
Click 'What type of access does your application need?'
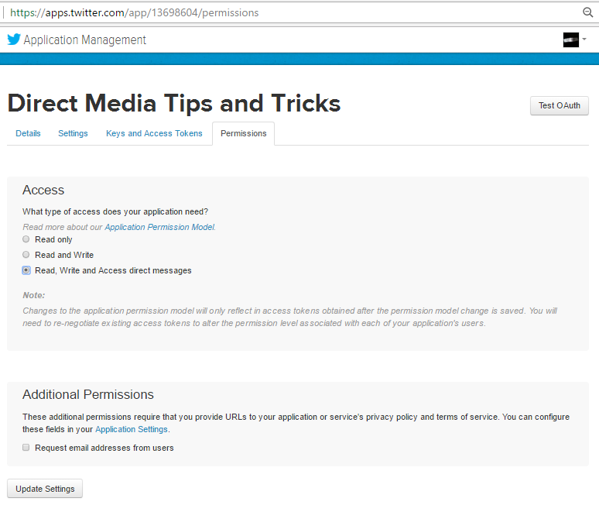point(115,211)
